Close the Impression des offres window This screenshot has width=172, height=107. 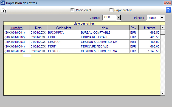(167, 3)
